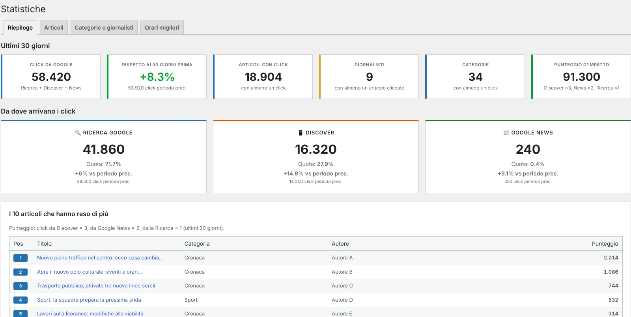The image size is (631, 317).
Task: Click the Titolo column header
Action: click(45, 244)
